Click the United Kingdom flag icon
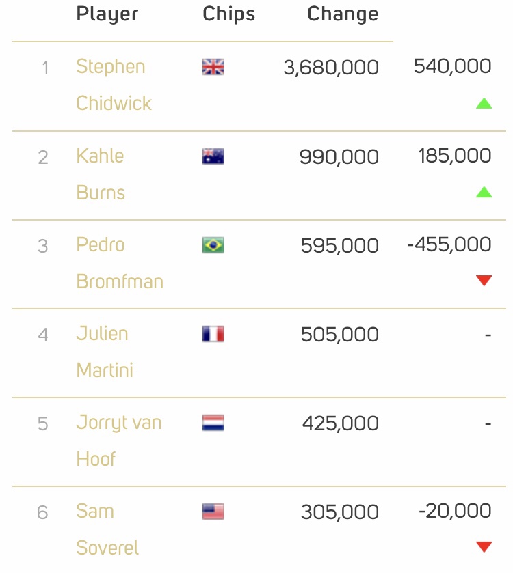 213,67
